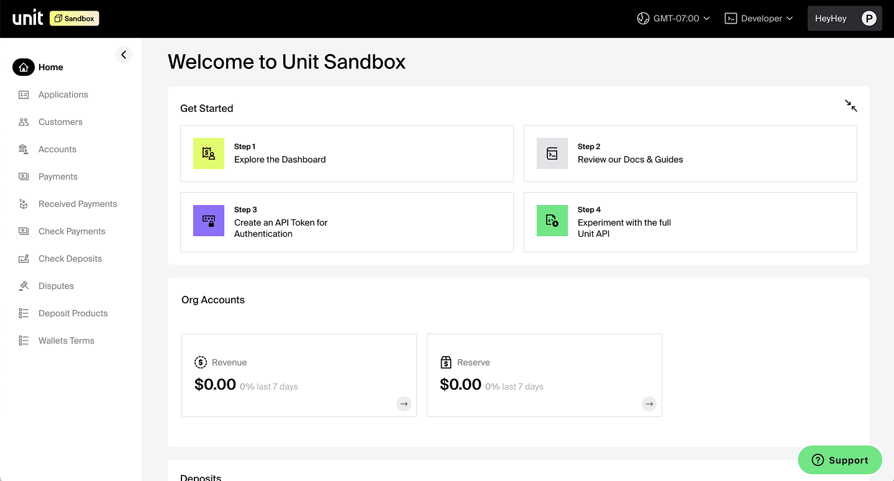Open Step 1 Explore the Dashboard
Viewport: 894px width, 481px height.
pyautogui.click(x=347, y=153)
